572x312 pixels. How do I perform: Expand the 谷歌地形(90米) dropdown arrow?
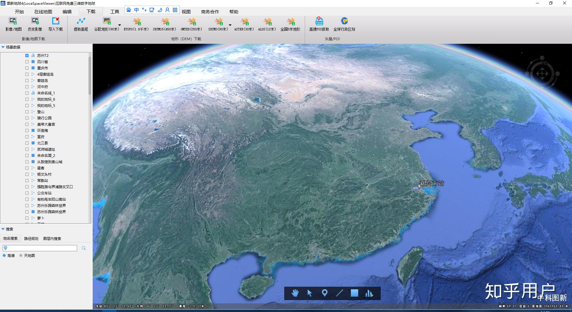120,25
